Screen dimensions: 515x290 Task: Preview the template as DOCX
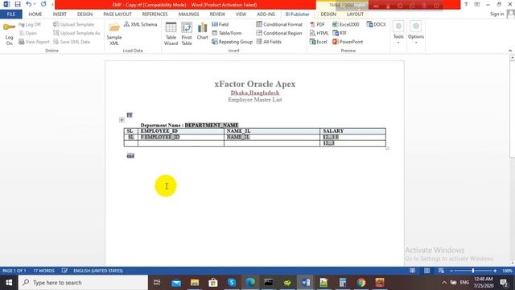pos(376,24)
